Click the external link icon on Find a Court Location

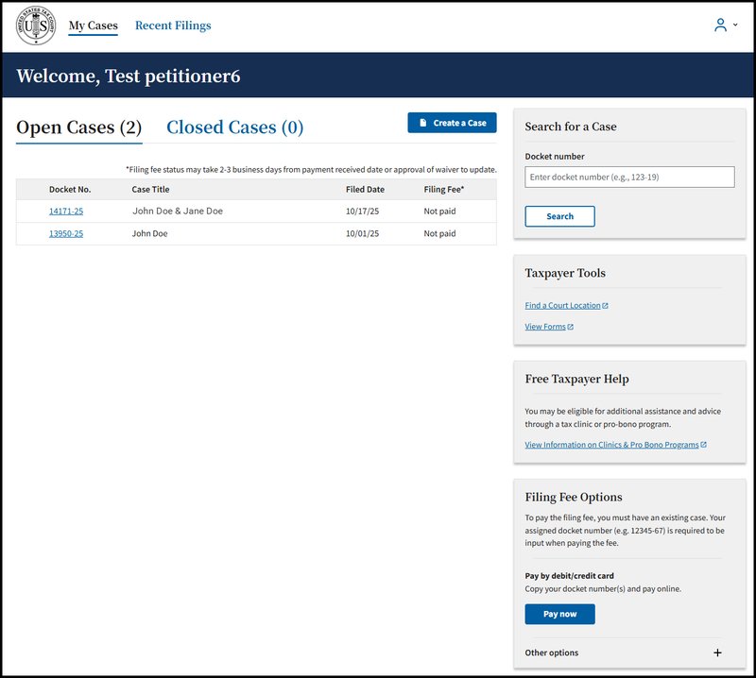click(606, 305)
